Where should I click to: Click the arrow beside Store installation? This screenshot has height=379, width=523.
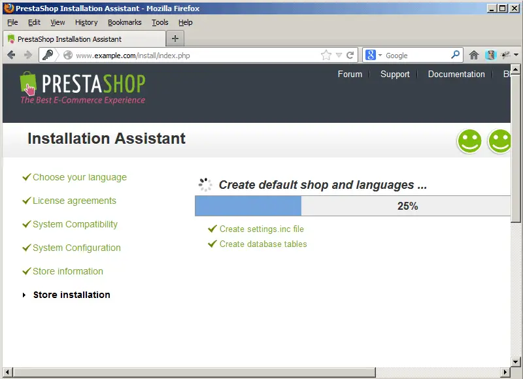pos(24,295)
